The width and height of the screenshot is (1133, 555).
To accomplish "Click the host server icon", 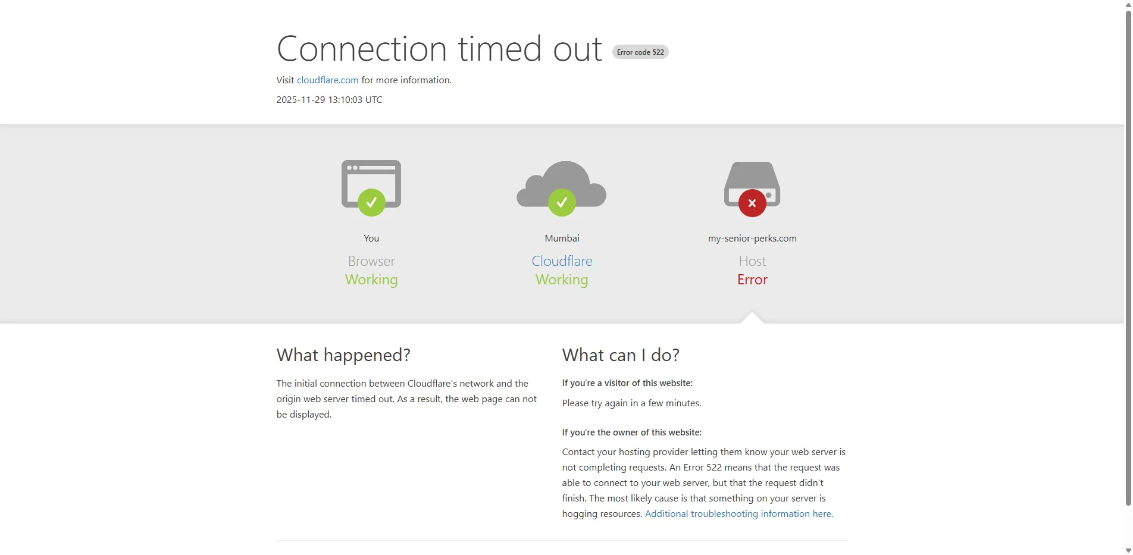I will (x=752, y=177).
